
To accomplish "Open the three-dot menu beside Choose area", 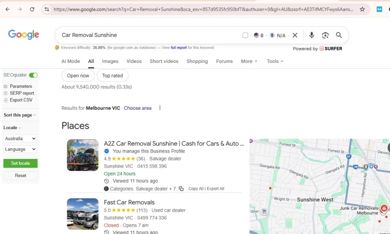I will [160, 108].
